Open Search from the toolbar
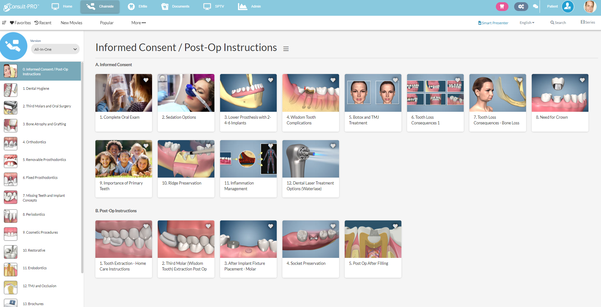Viewport: 601px width, 307px height. pos(558,22)
